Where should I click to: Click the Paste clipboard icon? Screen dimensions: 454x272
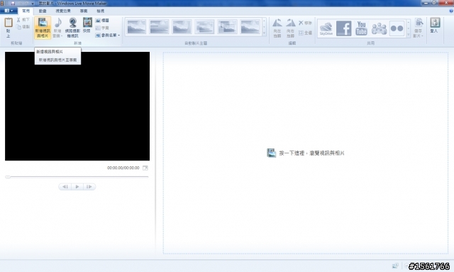tap(9, 22)
